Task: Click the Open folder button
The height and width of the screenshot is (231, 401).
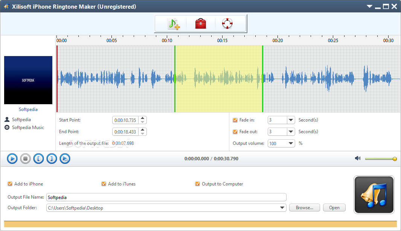Action: (334, 208)
